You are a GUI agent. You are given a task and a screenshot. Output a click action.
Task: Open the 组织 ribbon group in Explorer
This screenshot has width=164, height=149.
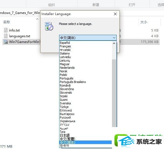(51, 5)
